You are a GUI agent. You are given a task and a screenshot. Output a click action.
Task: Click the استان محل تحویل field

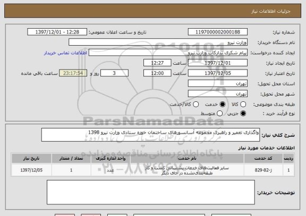[218, 84]
